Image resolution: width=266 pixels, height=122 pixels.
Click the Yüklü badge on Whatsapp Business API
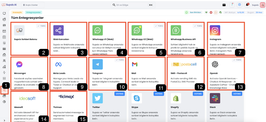tap(198, 26)
